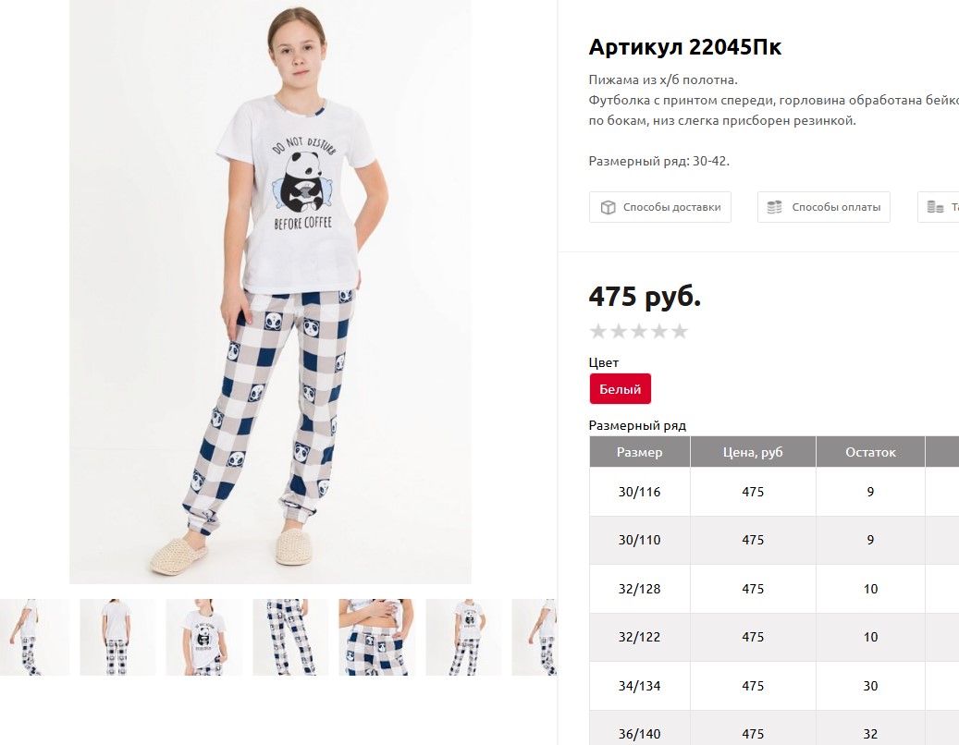Click the box icon beside Способы доставки
Image resolution: width=959 pixels, height=745 pixels.
point(608,207)
